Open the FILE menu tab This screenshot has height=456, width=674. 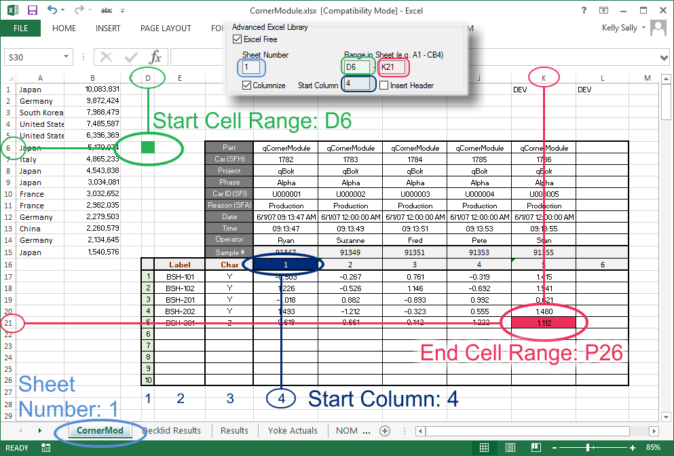20,28
